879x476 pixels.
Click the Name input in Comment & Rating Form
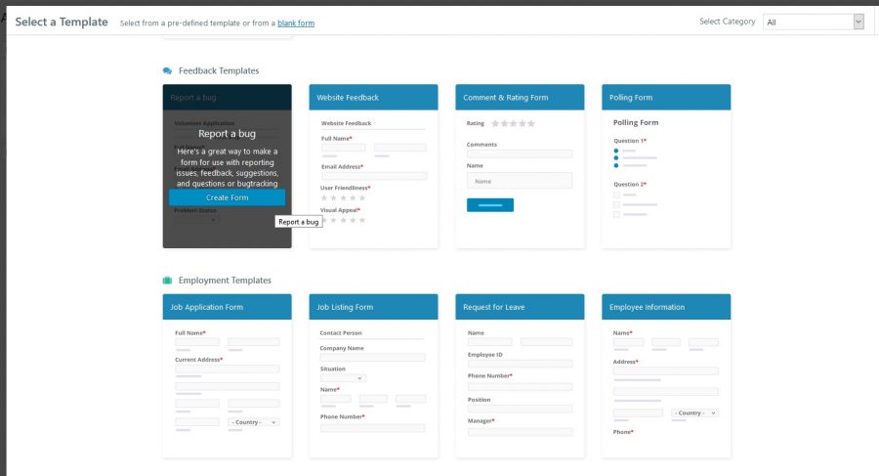point(520,181)
